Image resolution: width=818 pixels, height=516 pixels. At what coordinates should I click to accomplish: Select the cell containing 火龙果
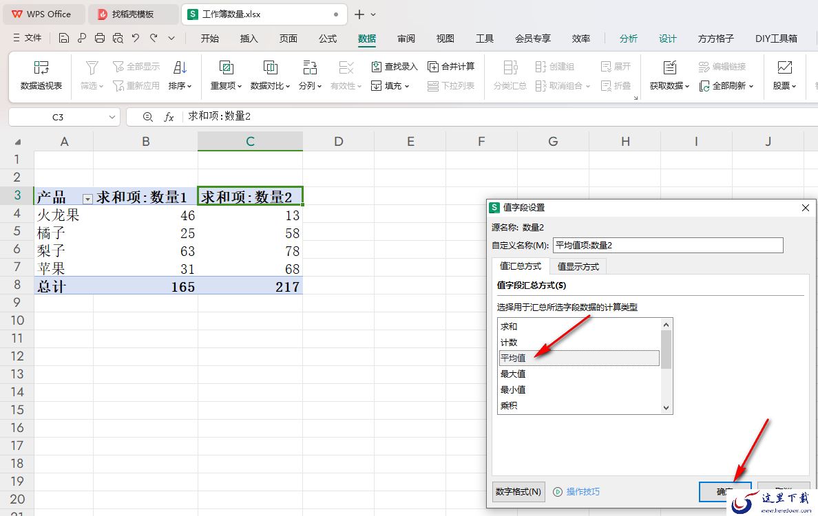pyautogui.click(x=63, y=214)
